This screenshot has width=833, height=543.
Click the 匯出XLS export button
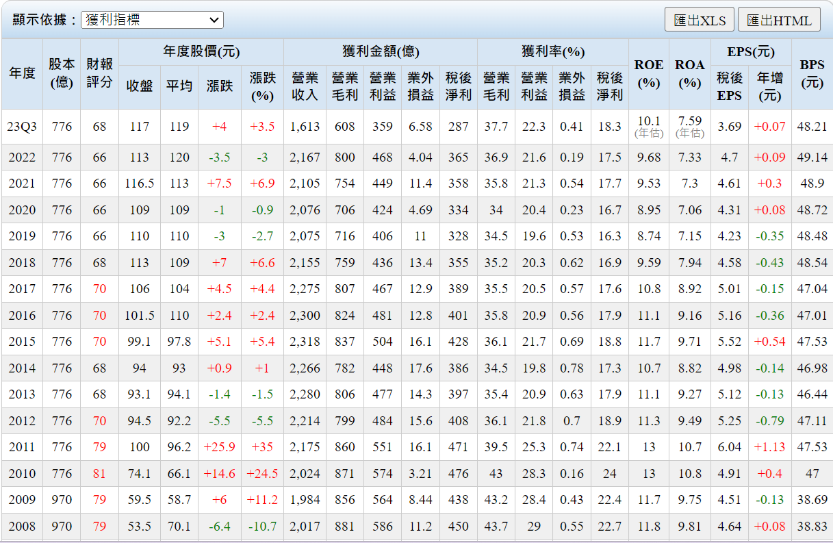[699, 20]
